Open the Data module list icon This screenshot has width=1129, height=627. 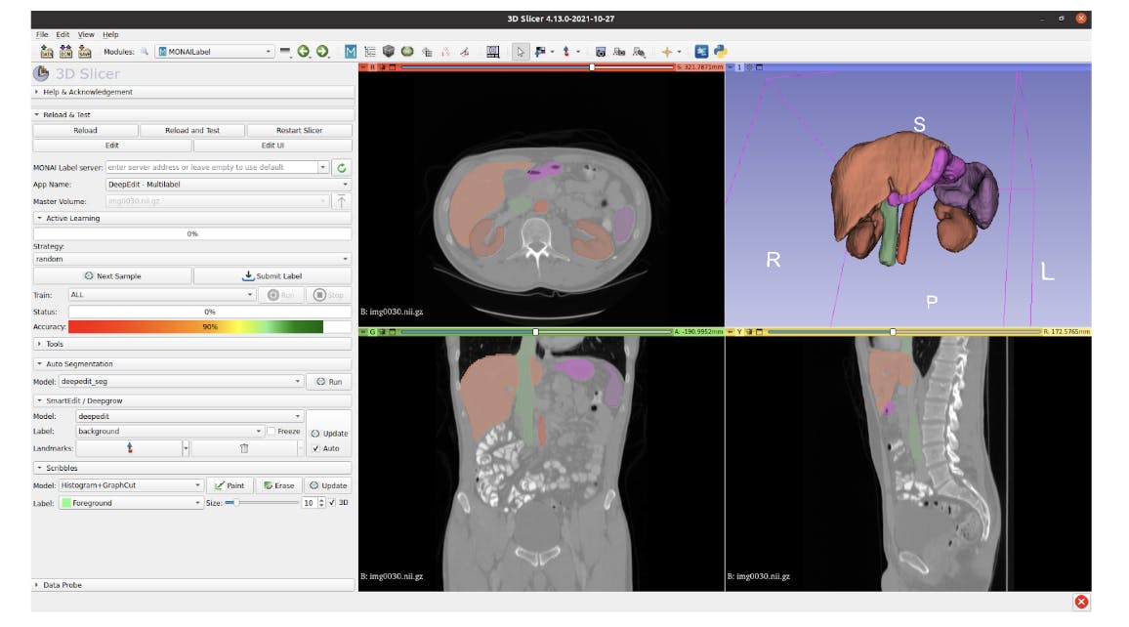pos(370,51)
